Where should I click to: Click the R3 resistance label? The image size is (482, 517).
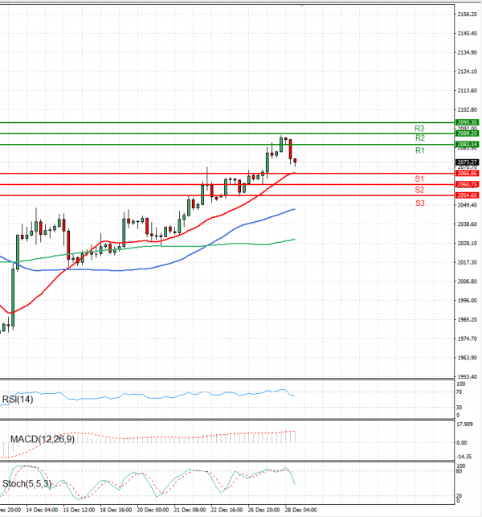[x=419, y=129]
